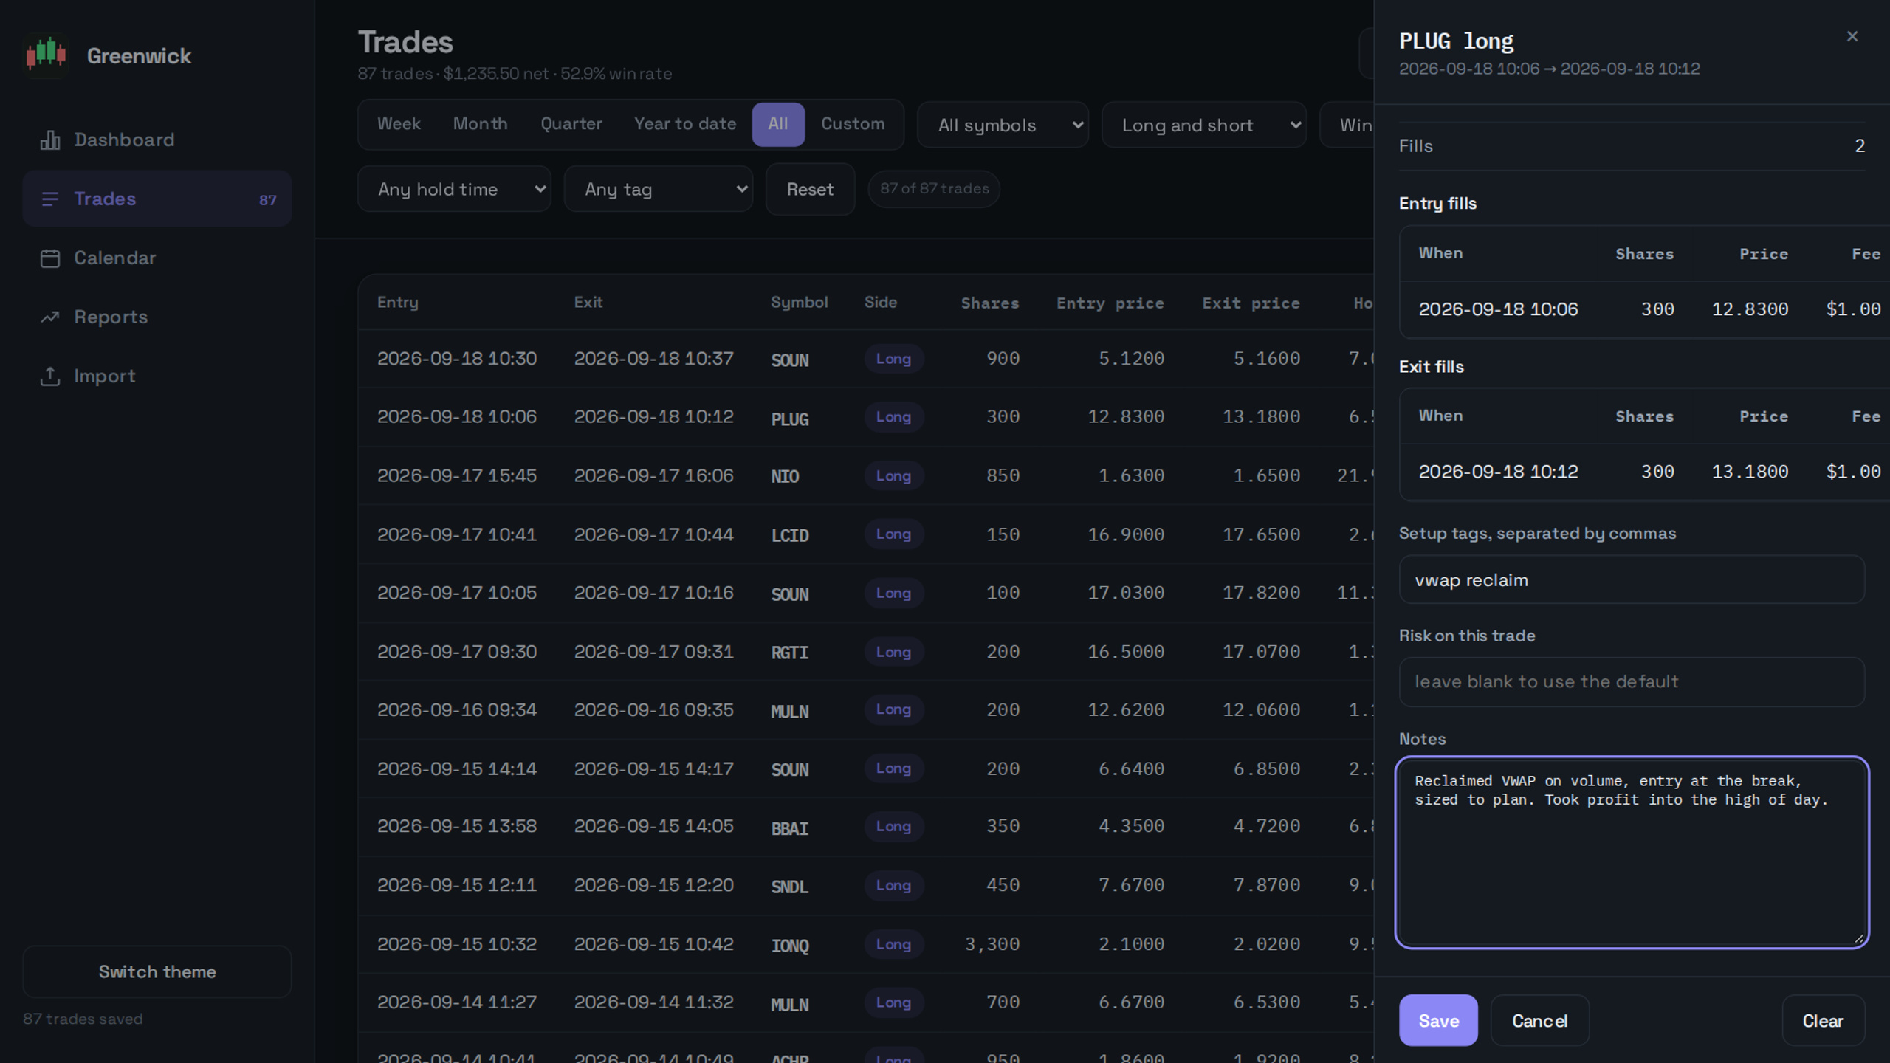
Task: Cancel editing the PLUG trade
Action: 1539,1020
